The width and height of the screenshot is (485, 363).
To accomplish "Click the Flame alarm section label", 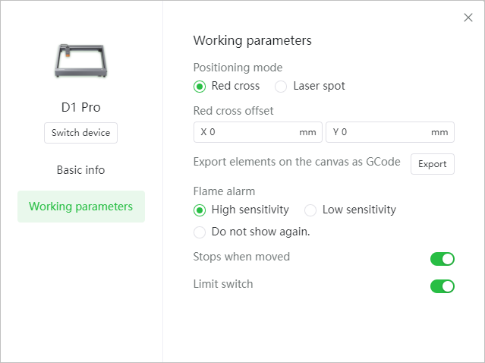I will coord(224,191).
